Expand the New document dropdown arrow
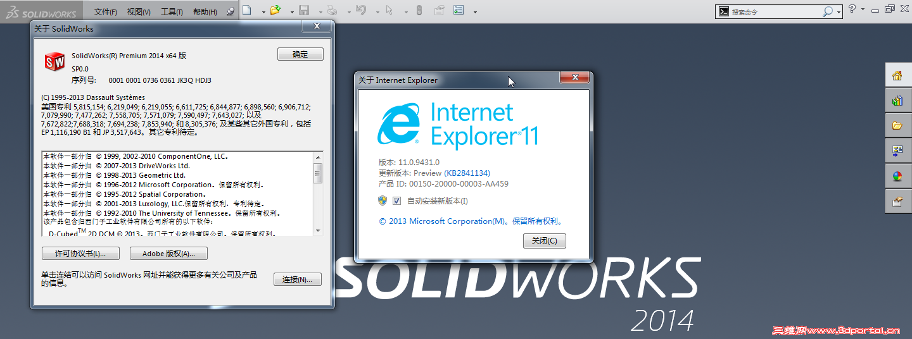This screenshot has width=912, height=339. pyautogui.click(x=263, y=11)
